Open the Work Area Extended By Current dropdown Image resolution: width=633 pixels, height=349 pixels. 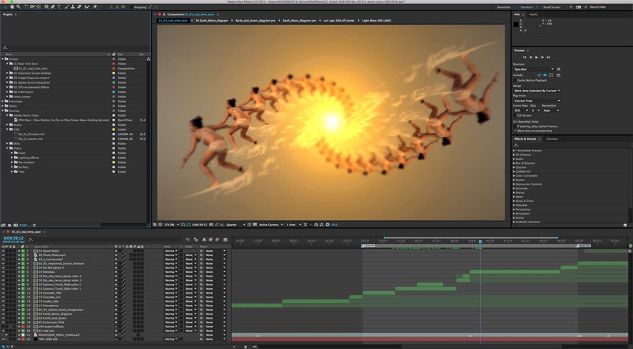coord(537,91)
